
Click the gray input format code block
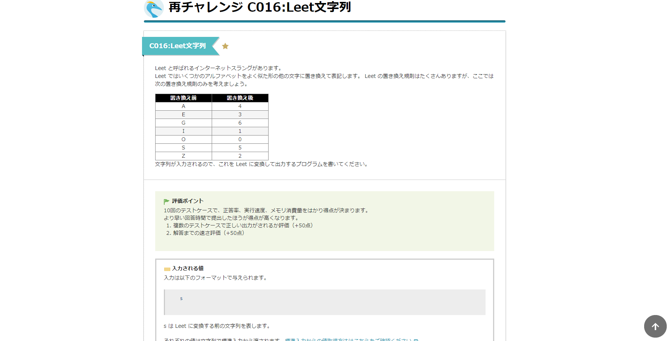[x=325, y=302]
